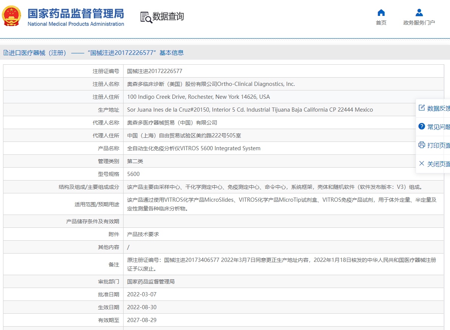
Task: Click the 注册证编号 row label
Action: (106, 71)
